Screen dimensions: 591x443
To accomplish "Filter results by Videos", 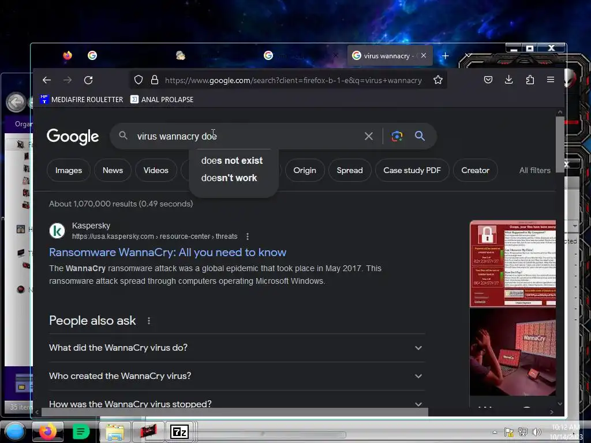I will pyautogui.click(x=156, y=170).
